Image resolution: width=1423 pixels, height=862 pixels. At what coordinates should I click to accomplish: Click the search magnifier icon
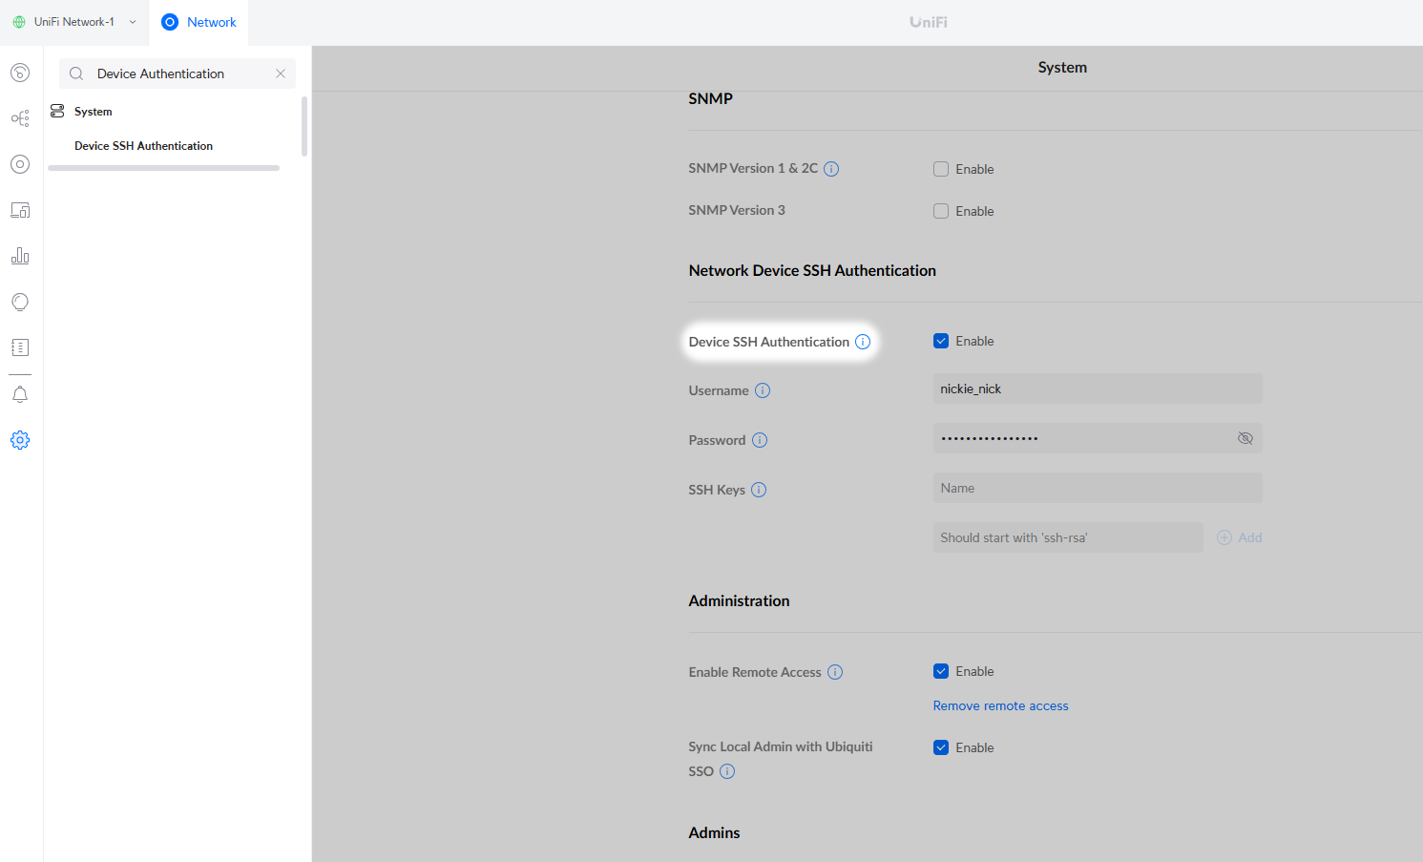pos(76,74)
